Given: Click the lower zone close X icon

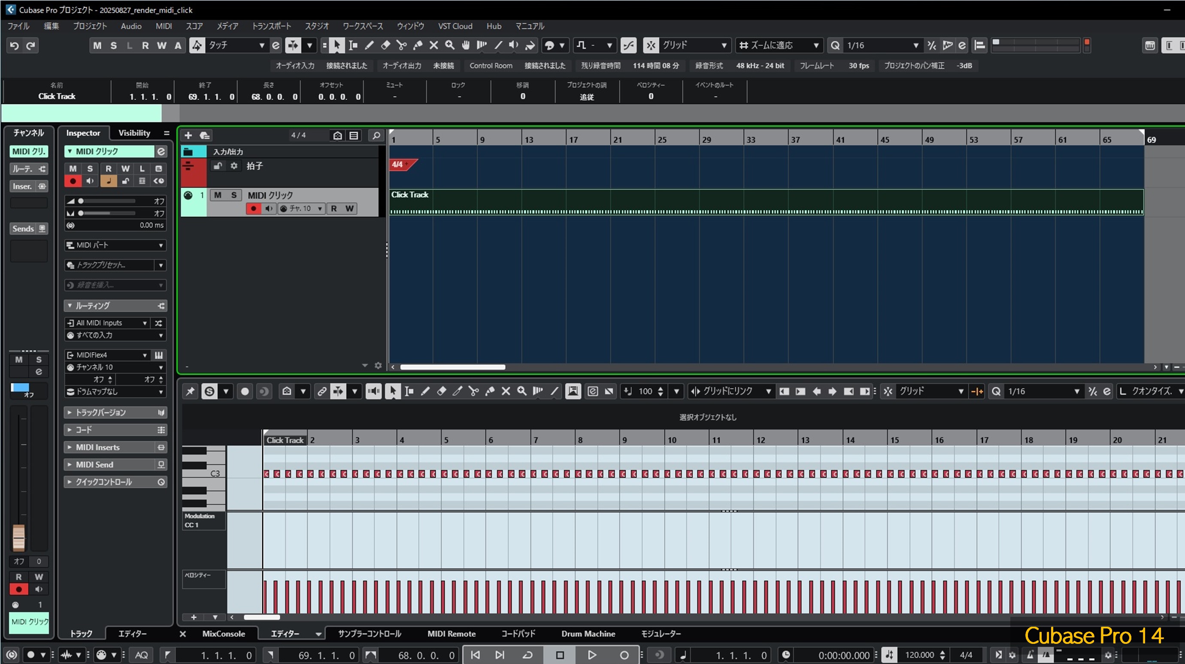Looking at the screenshot, I should coord(183,634).
